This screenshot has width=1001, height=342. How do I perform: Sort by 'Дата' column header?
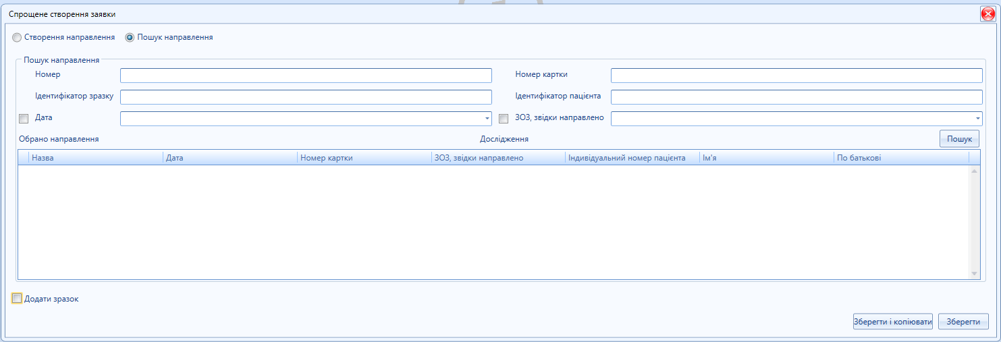click(x=230, y=158)
